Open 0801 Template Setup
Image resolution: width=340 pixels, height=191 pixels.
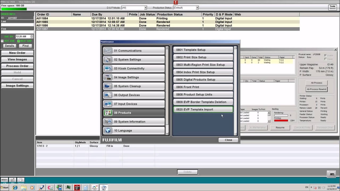[203, 50]
